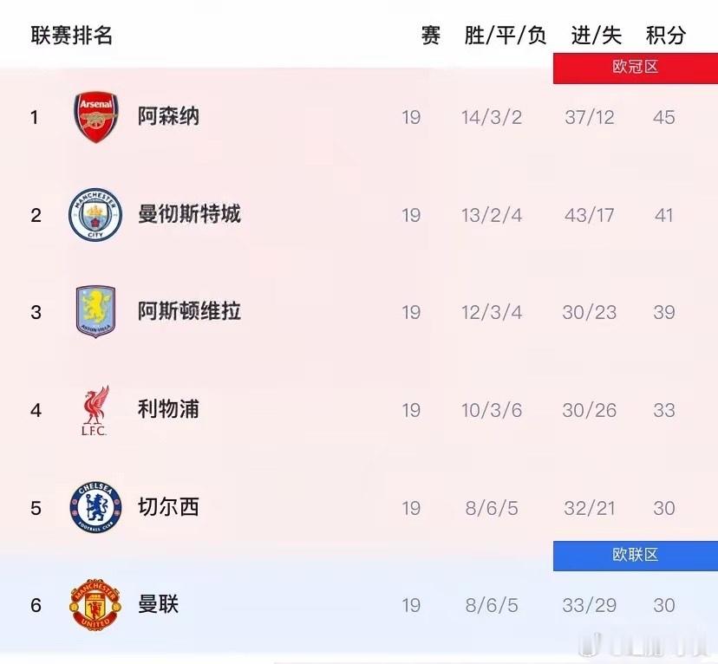This screenshot has width=718, height=664.
Task: Click Manchester City's points value 41
Action: [663, 214]
